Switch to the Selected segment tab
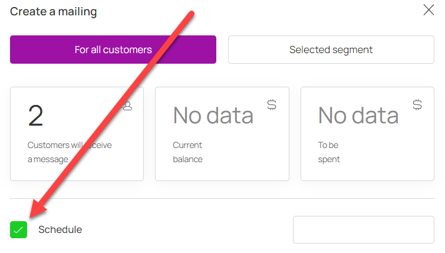The image size is (445, 253). click(x=331, y=50)
